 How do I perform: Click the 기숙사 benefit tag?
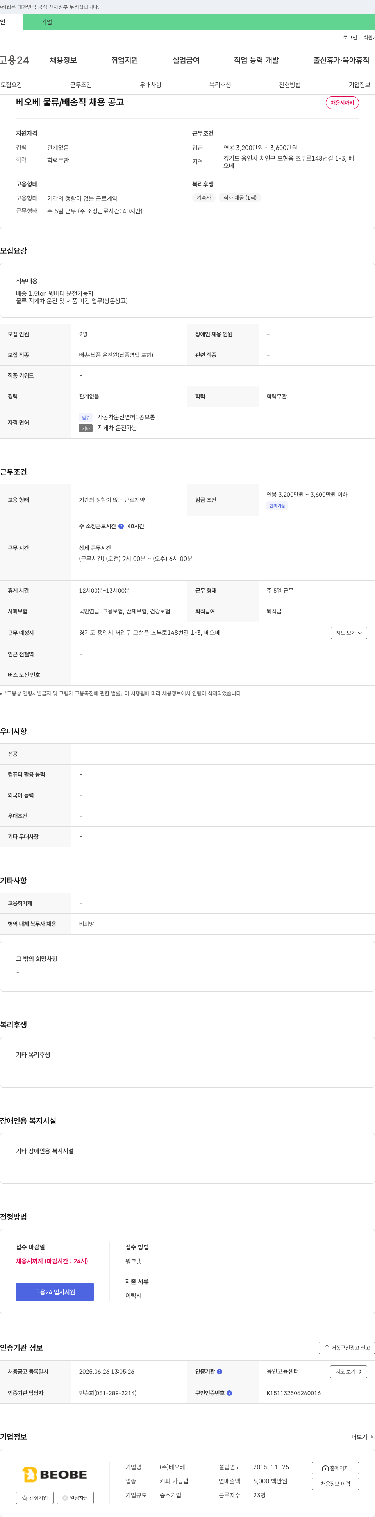pos(204,198)
